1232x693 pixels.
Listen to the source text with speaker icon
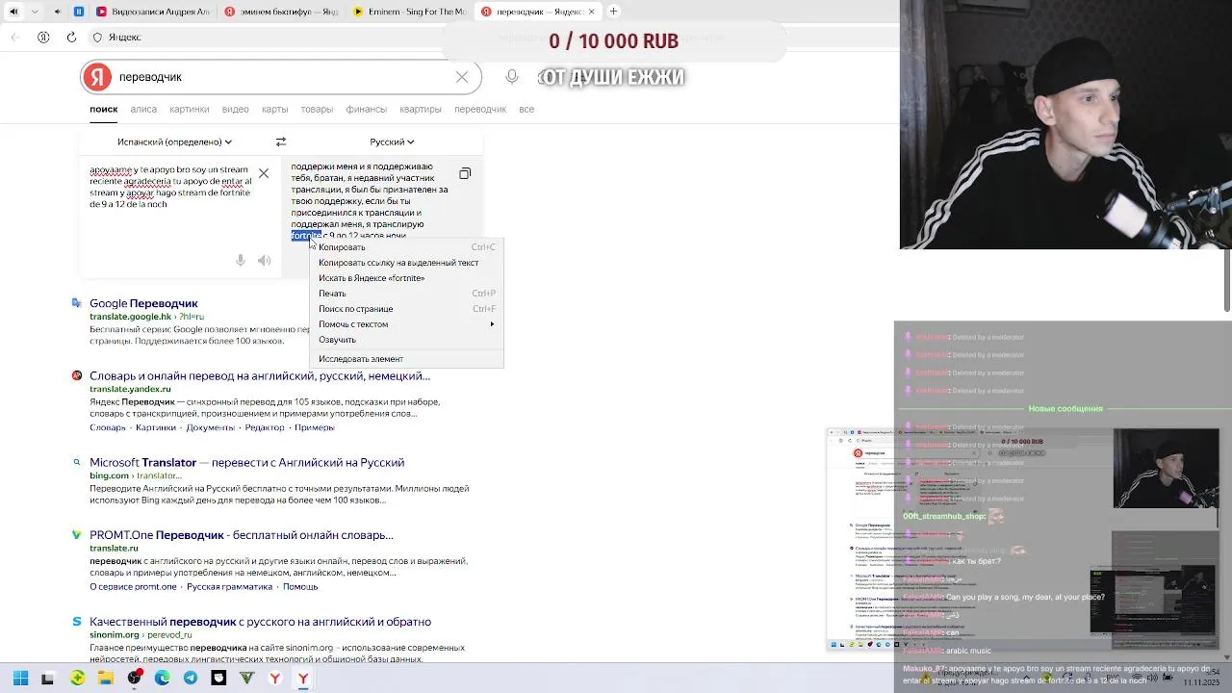pos(265,261)
